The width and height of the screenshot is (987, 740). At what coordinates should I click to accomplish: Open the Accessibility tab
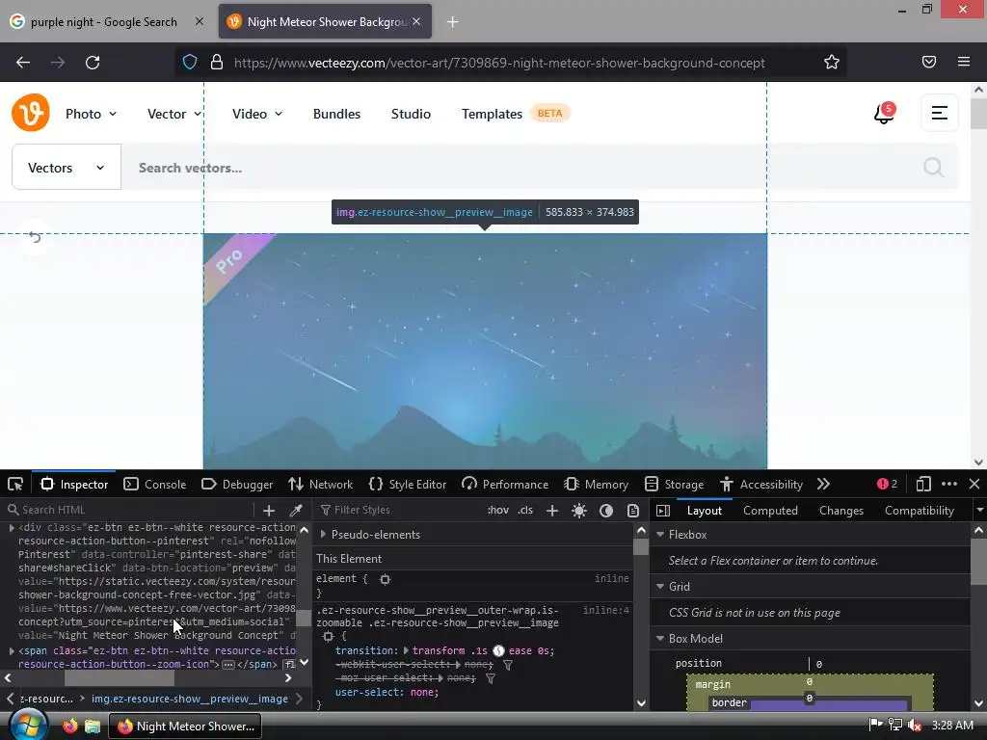[x=761, y=484]
